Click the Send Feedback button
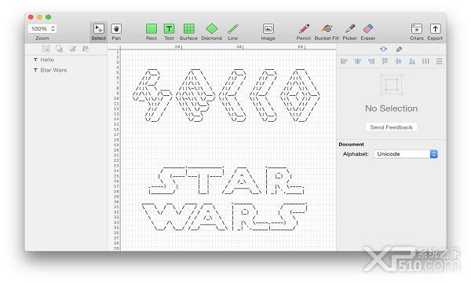The height and width of the screenshot is (283, 471). click(391, 127)
